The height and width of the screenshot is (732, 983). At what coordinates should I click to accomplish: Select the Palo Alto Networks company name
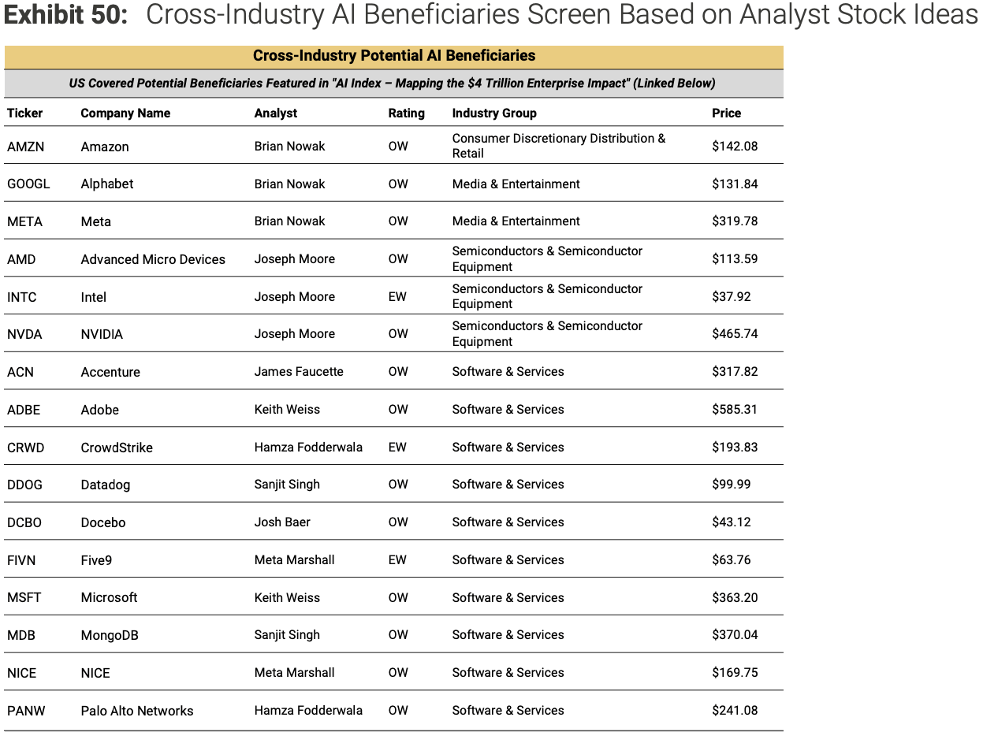click(x=137, y=711)
